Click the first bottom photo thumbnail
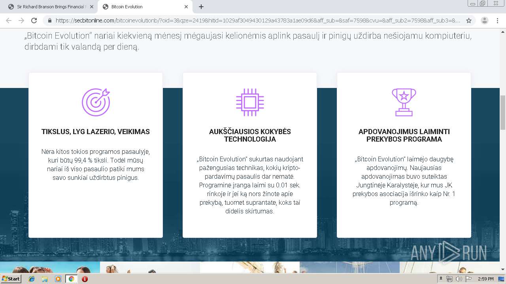Viewport: 506px width, 284px height. [50, 267]
